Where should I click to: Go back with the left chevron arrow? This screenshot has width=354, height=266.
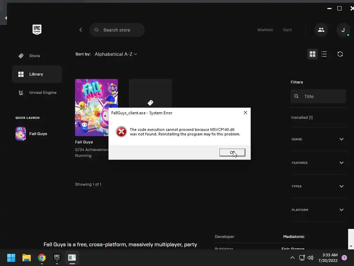pyautogui.click(x=81, y=30)
